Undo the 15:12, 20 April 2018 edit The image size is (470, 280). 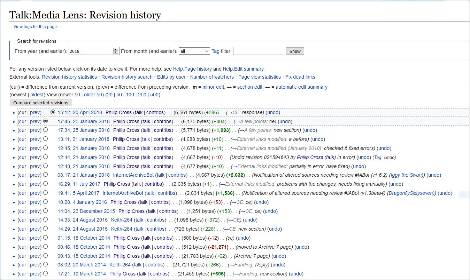pos(273,112)
